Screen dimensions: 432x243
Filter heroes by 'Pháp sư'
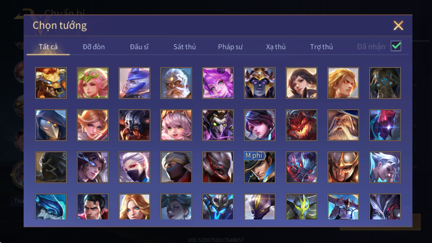coord(230,47)
